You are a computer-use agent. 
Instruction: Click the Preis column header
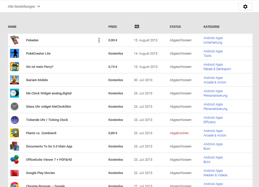pos(112,27)
